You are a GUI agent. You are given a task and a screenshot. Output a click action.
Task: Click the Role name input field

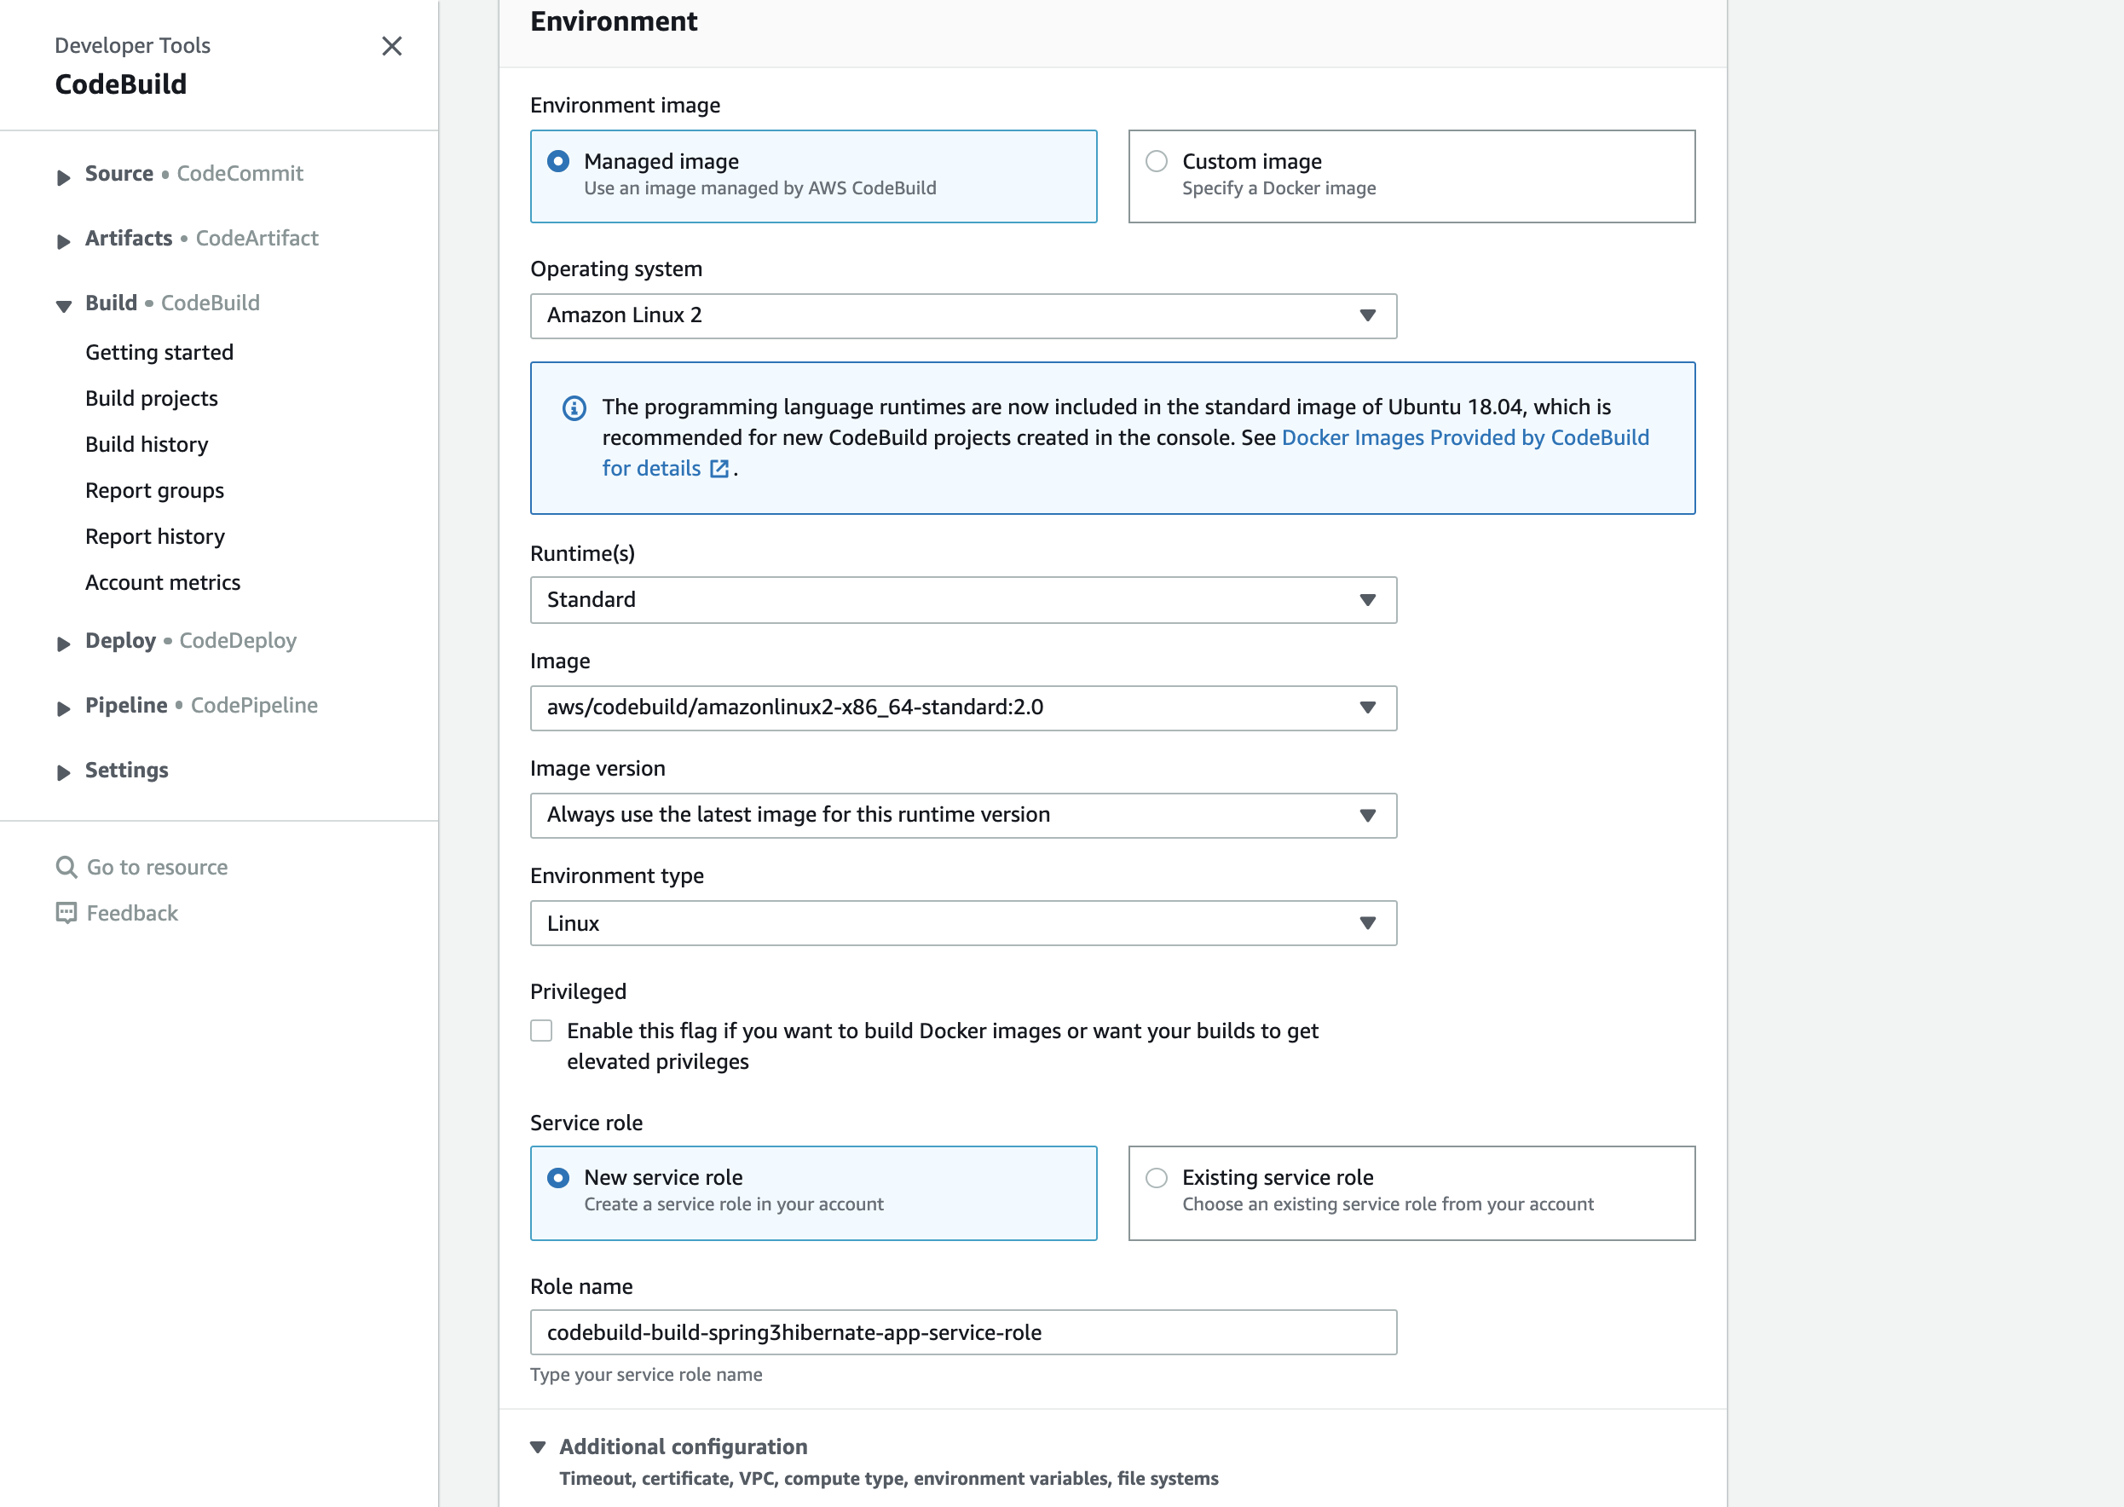[x=963, y=1332]
